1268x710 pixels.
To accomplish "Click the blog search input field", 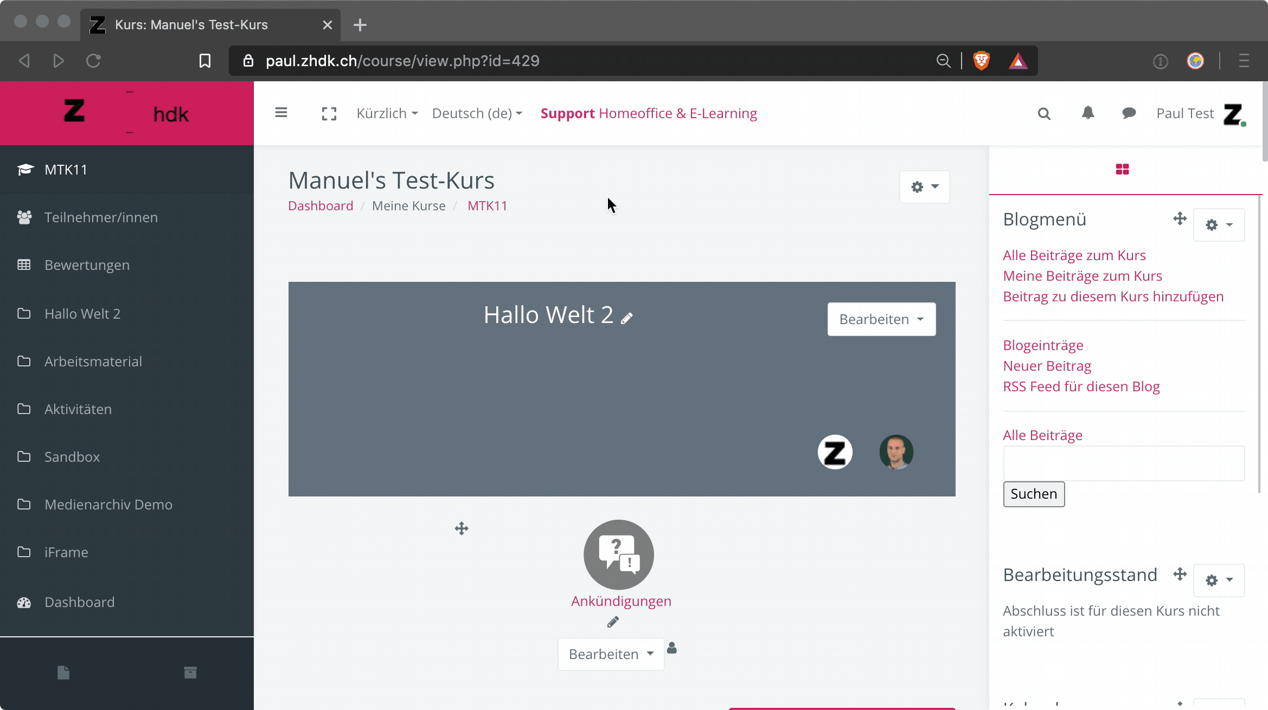I will pos(1123,463).
